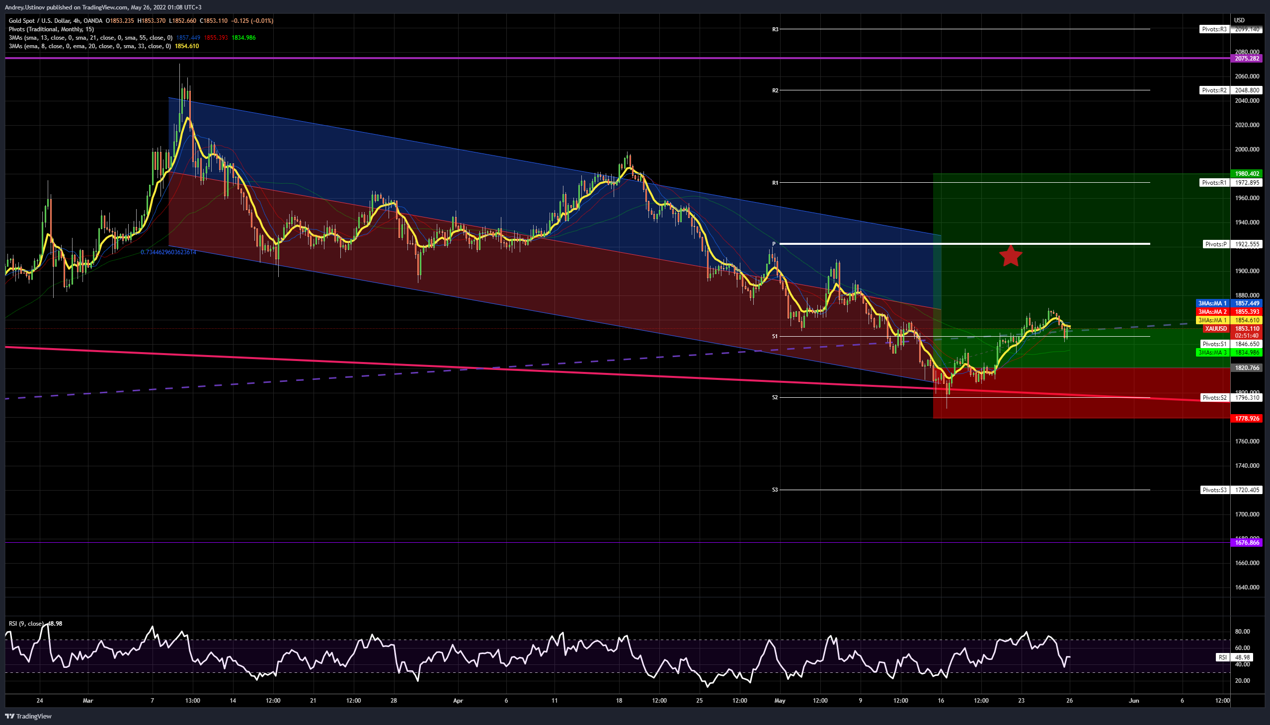Select the S2 pivot line marker
1270x725 pixels.
[x=775, y=397]
